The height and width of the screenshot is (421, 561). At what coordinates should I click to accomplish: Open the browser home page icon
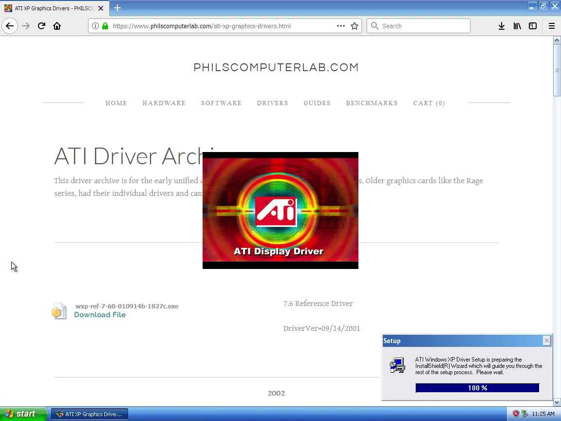(x=57, y=26)
